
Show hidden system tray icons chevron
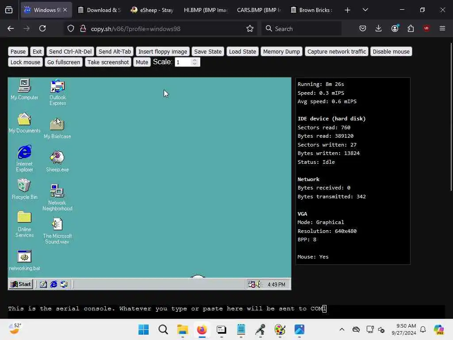(x=342, y=329)
